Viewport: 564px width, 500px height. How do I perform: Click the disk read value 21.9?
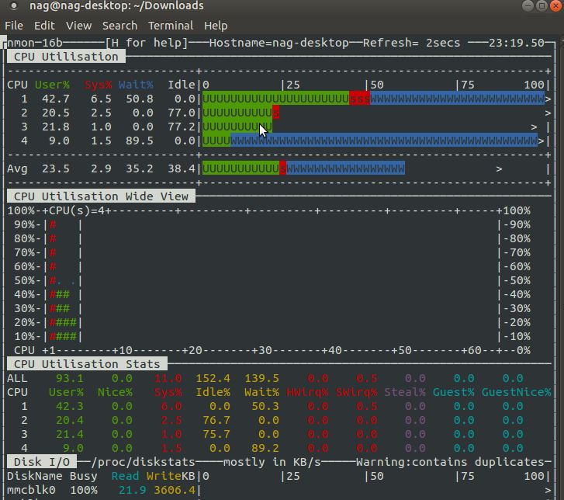133,490
